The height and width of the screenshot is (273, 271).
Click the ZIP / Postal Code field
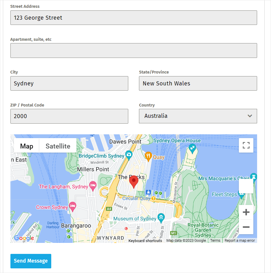pyautogui.click(x=69, y=116)
